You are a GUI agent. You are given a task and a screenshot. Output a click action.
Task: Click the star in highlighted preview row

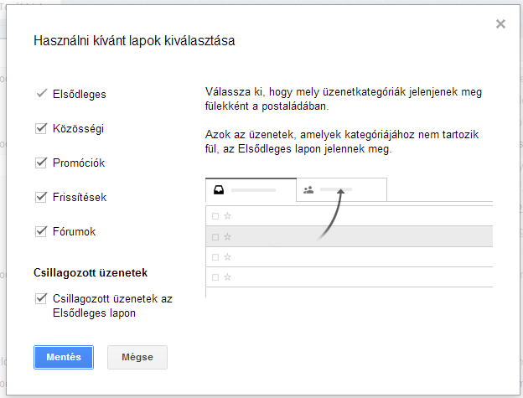click(227, 236)
